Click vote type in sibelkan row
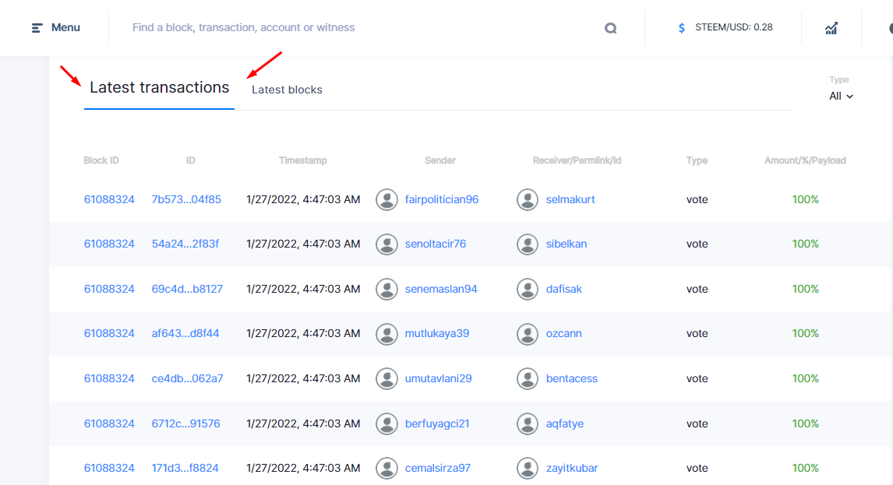Screen dimensions: 893x485 [697, 244]
